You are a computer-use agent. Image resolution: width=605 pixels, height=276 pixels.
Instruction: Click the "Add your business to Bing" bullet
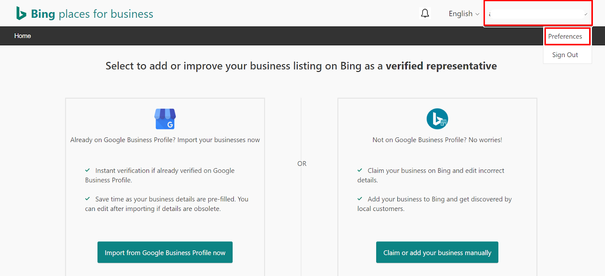tap(434, 204)
